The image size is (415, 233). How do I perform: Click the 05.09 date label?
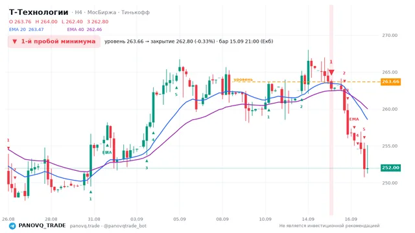pyautogui.click(x=180, y=219)
